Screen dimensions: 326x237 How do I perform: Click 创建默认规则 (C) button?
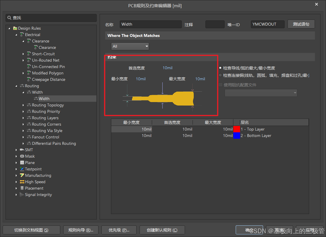pyautogui.click(x=162, y=230)
